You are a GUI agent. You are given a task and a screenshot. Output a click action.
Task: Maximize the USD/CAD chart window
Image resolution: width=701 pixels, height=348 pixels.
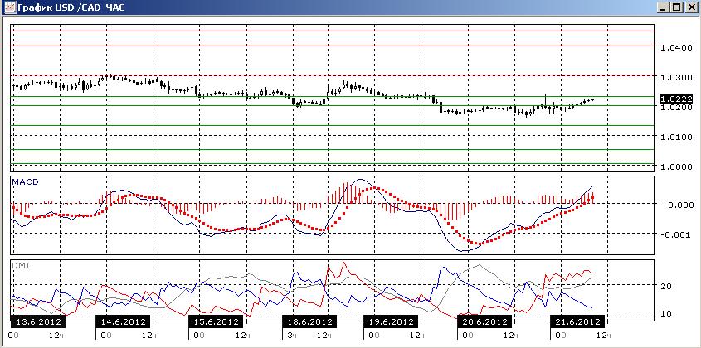pos(677,7)
